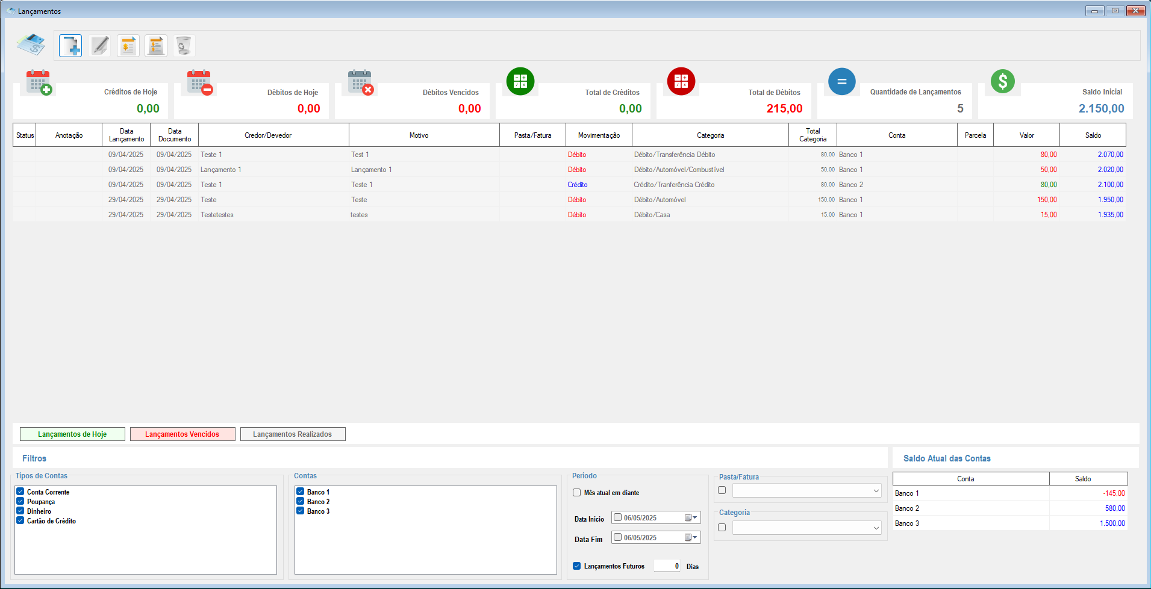Click the Crédito/Tranferência Crédito category cell

pos(711,185)
